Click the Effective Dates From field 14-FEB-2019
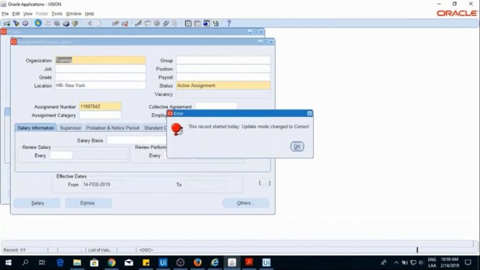Screen dimensions: 480x270 102,184
